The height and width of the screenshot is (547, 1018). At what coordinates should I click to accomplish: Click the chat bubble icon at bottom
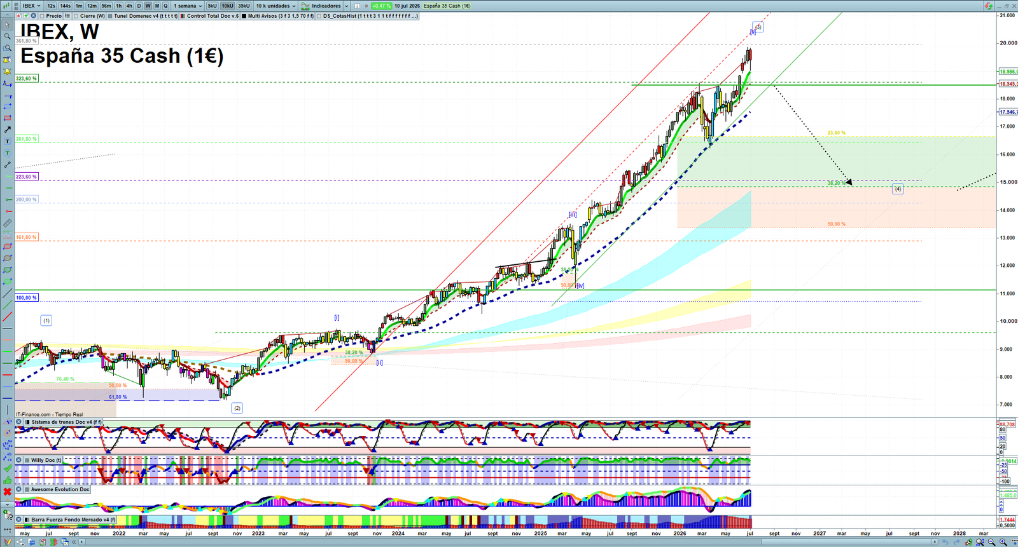point(31,542)
